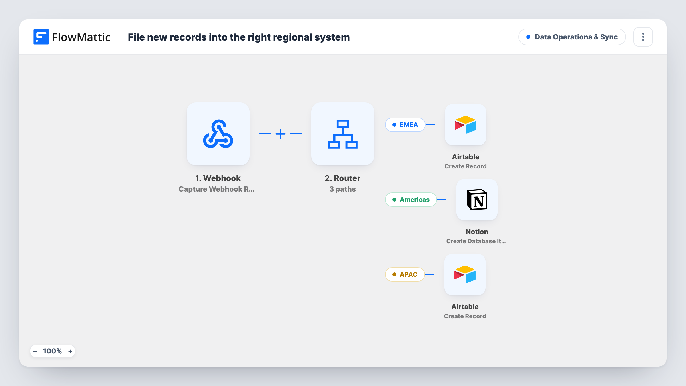Click the workflow title "File new records into the right regional system"
The image size is (686, 386).
tap(239, 37)
